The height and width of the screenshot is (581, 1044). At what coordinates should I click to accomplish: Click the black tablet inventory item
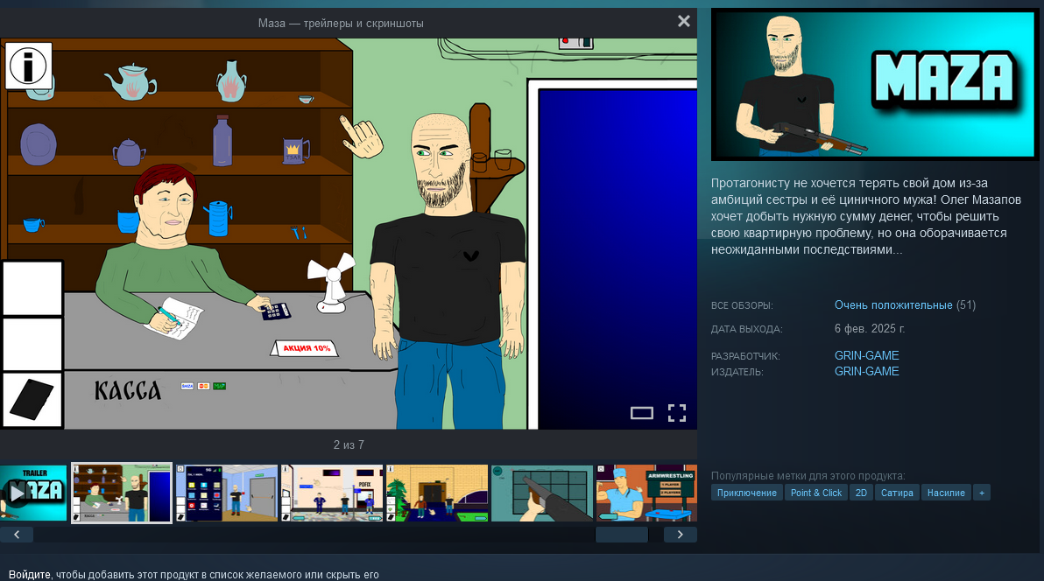32,399
